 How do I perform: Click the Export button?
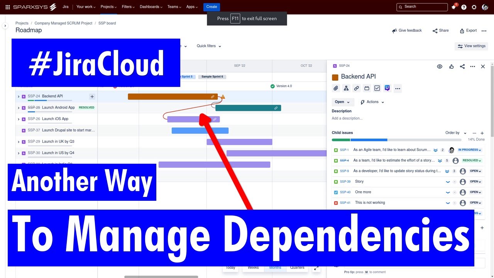468,31
